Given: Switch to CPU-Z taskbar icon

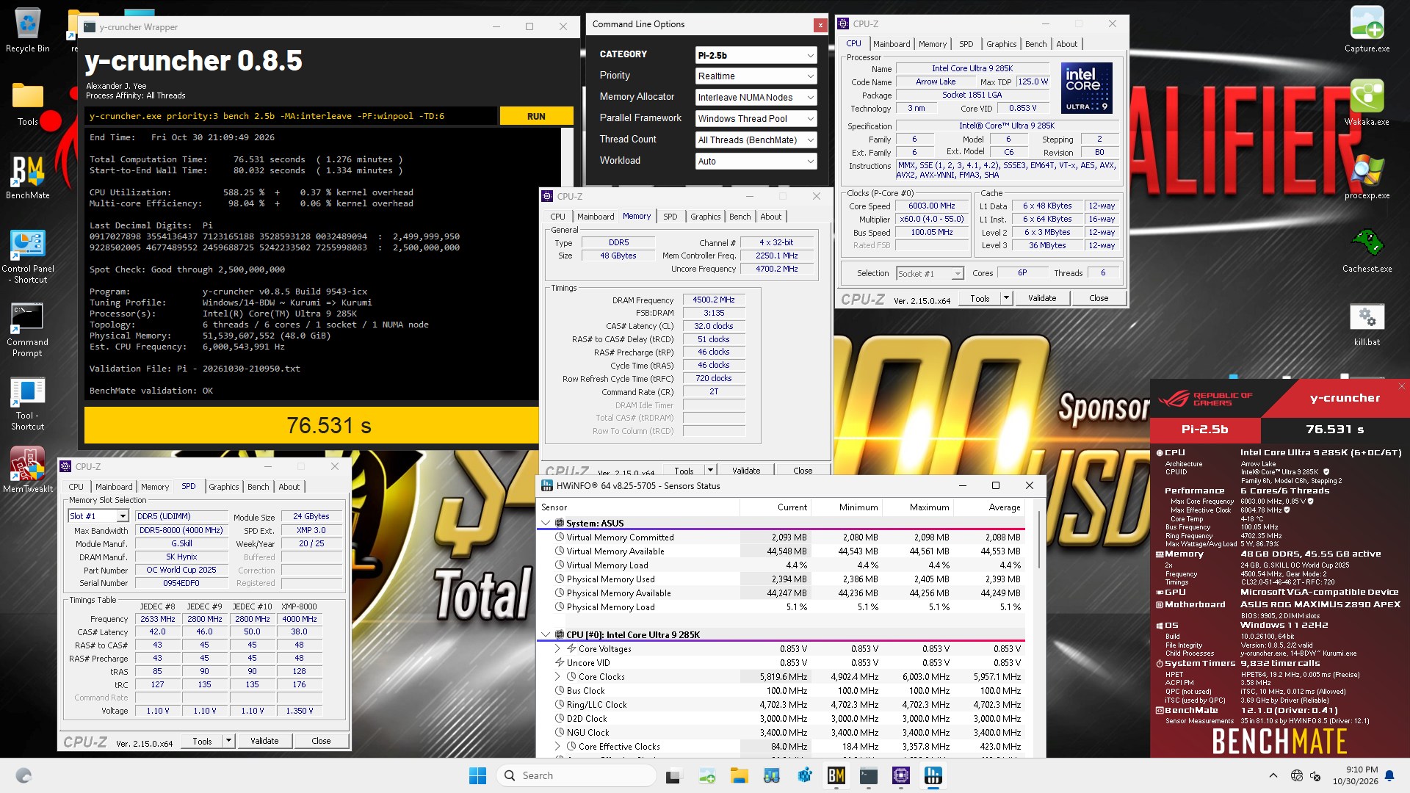Looking at the screenshot, I should (901, 775).
